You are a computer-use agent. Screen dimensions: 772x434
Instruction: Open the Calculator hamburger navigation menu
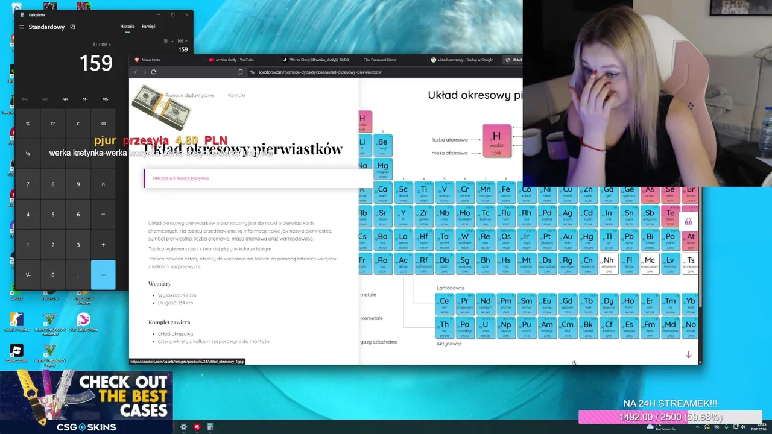[21, 27]
